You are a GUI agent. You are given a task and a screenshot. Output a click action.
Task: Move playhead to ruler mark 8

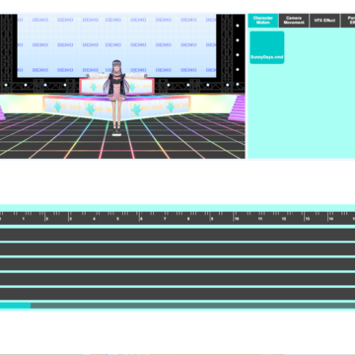pyautogui.click(x=188, y=219)
